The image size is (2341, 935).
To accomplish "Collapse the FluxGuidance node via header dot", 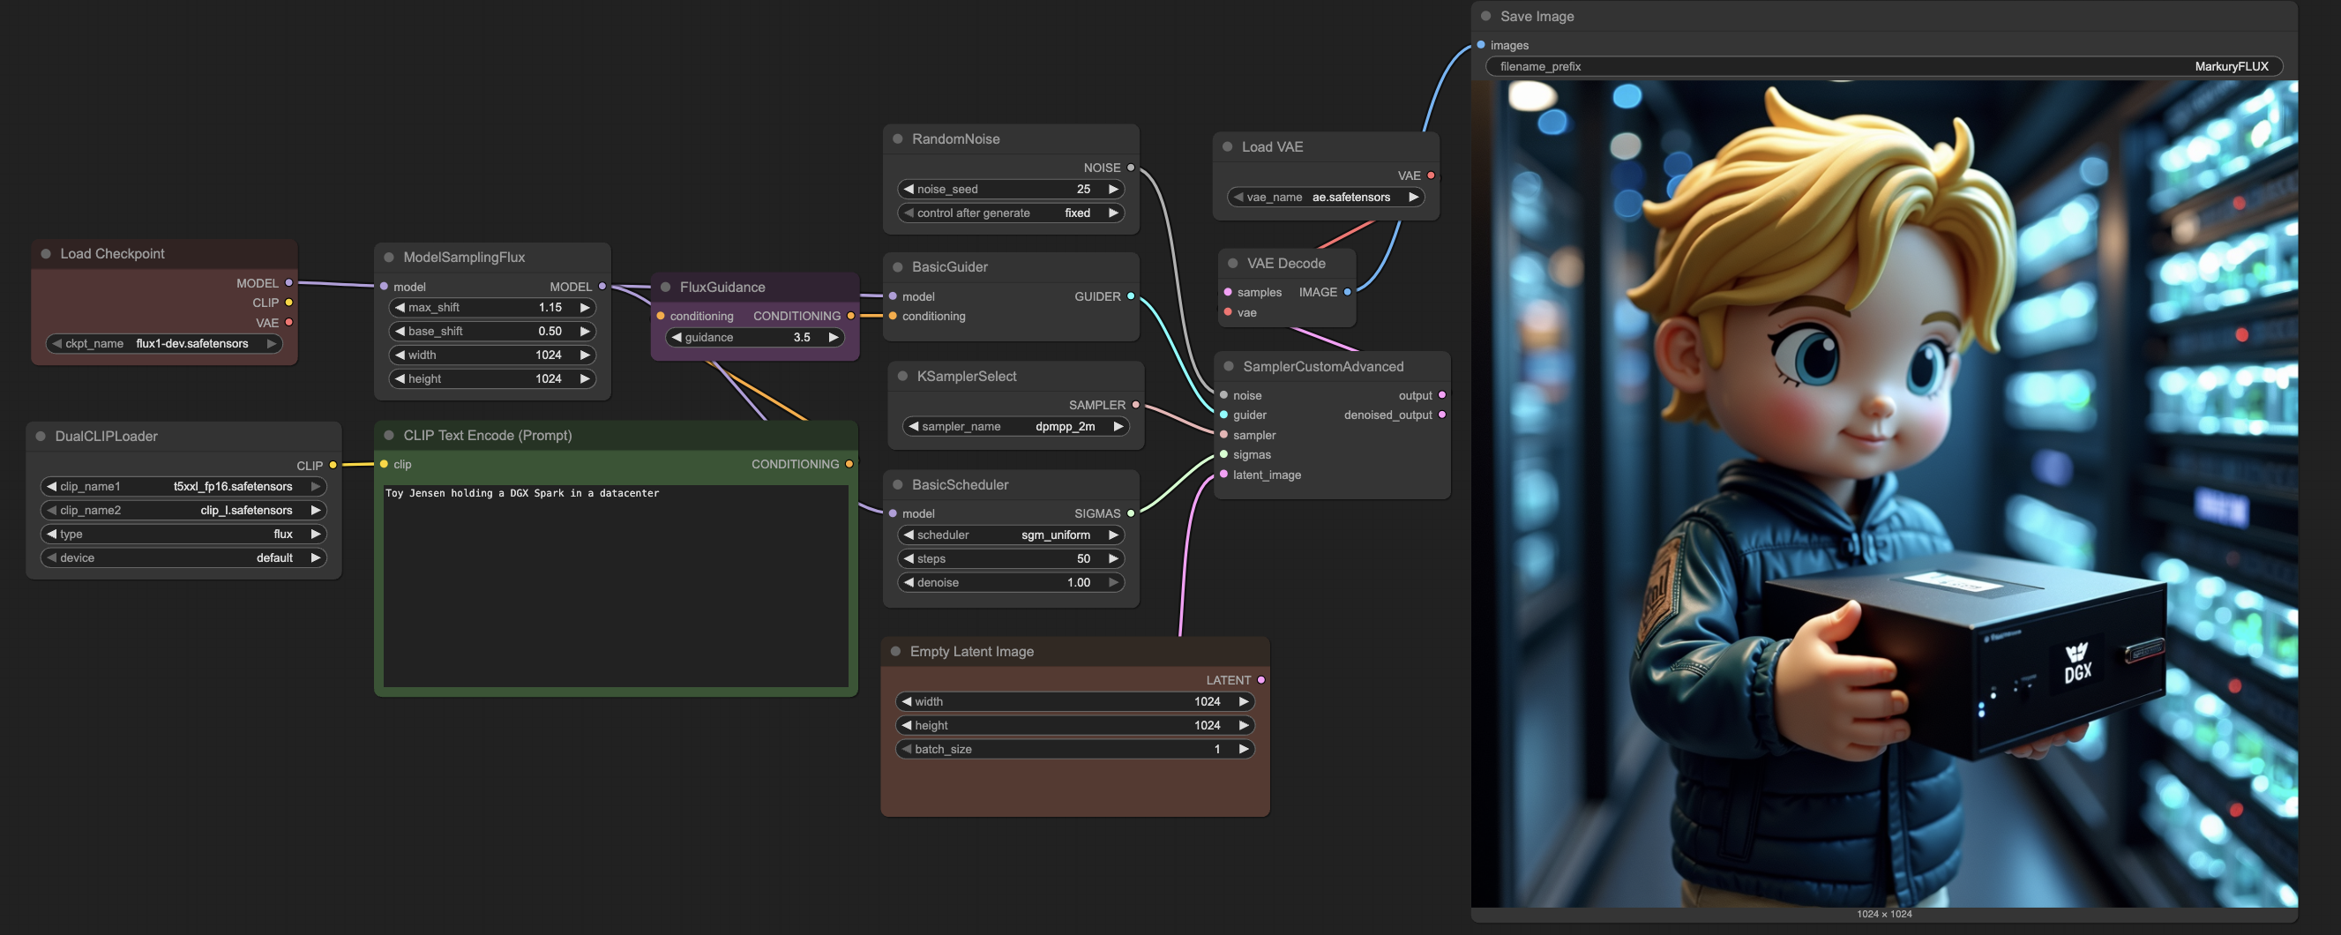I will [x=666, y=286].
